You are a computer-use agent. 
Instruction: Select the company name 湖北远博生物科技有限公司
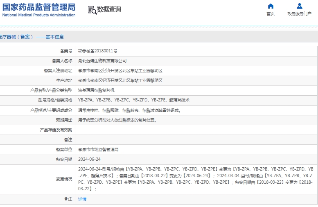point(102,61)
